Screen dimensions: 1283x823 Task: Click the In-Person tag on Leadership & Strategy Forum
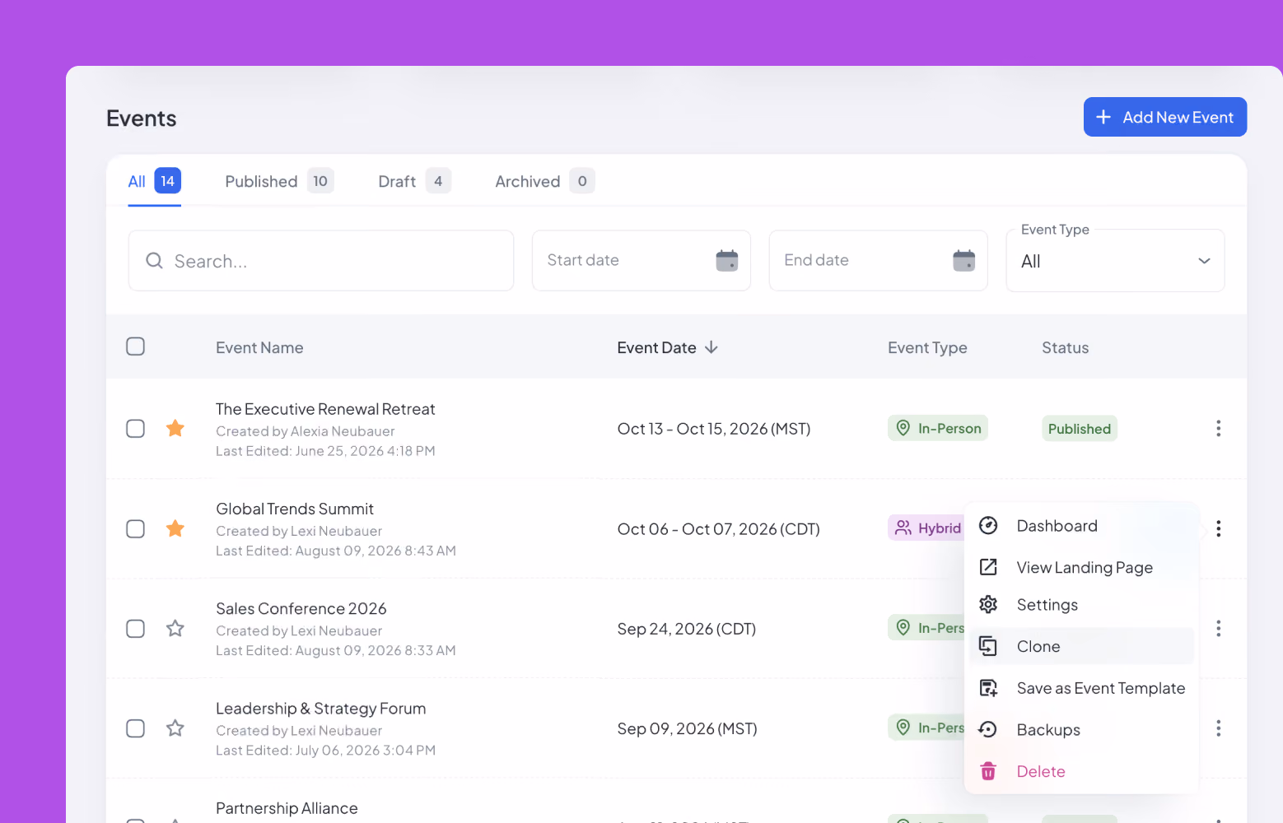click(x=926, y=728)
